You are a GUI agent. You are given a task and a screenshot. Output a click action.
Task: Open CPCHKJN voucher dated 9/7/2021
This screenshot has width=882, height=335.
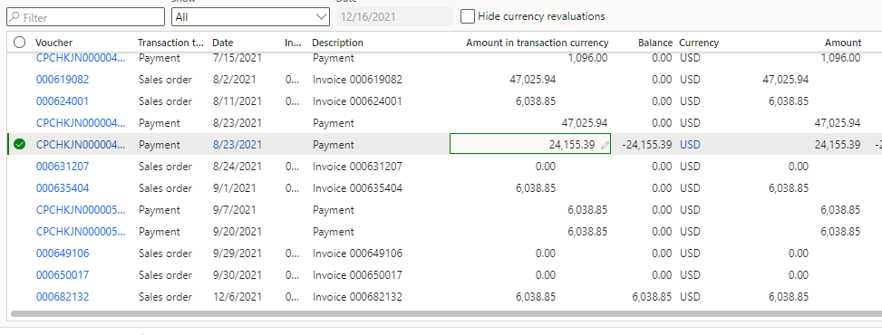pos(81,210)
